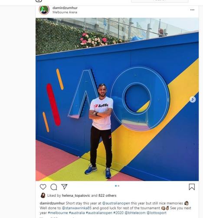
Task: Go to the next photo with arrow
Action: [x=193, y=99]
